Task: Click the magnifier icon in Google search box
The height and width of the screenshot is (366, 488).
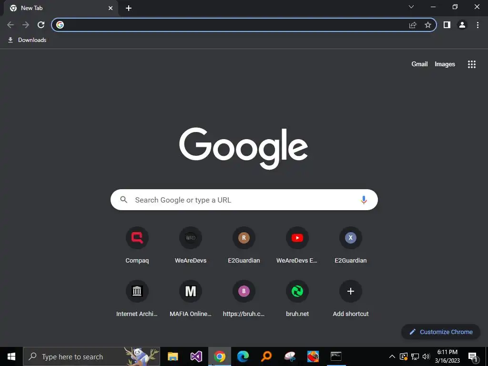Action: 123,200
